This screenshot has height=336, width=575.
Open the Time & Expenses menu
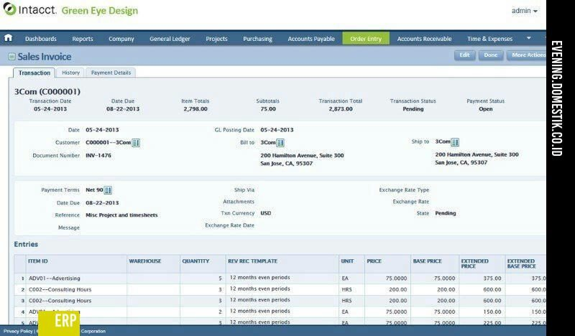point(489,39)
